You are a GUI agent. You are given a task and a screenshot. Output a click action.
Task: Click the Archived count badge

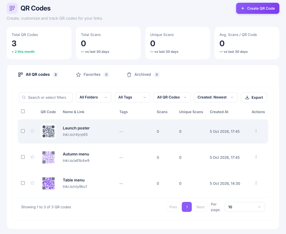(157, 75)
